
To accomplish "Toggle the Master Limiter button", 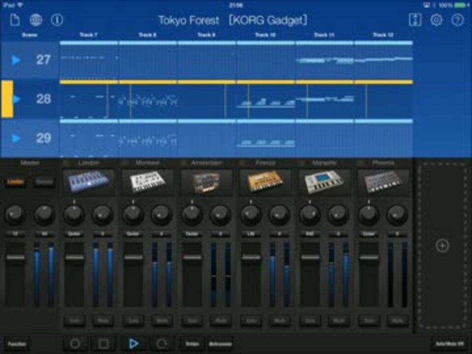I will (x=15, y=182).
